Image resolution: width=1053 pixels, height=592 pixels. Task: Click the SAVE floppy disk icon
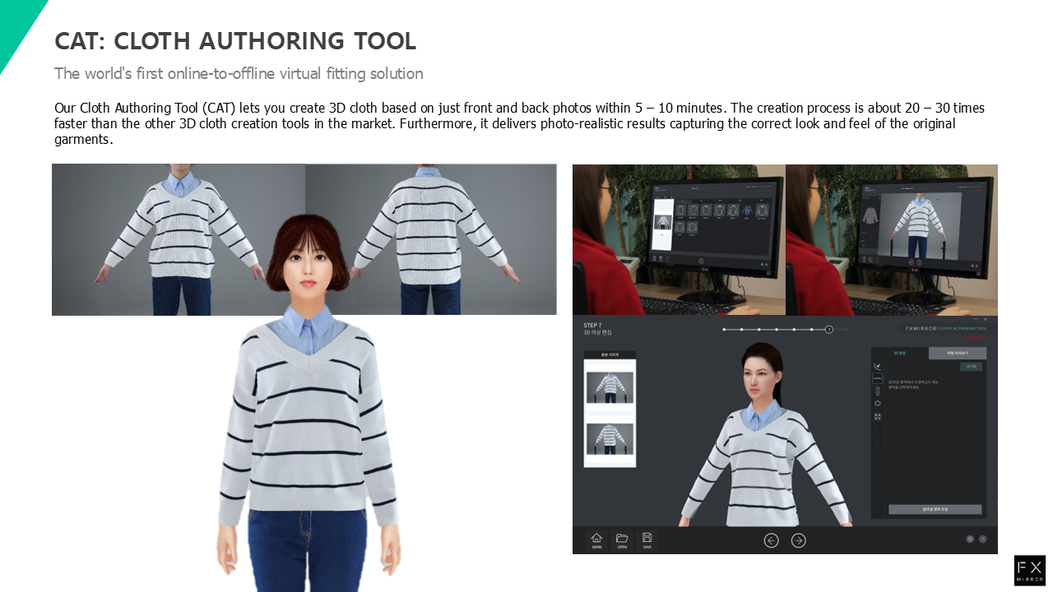pyautogui.click(x=647, y=539)
